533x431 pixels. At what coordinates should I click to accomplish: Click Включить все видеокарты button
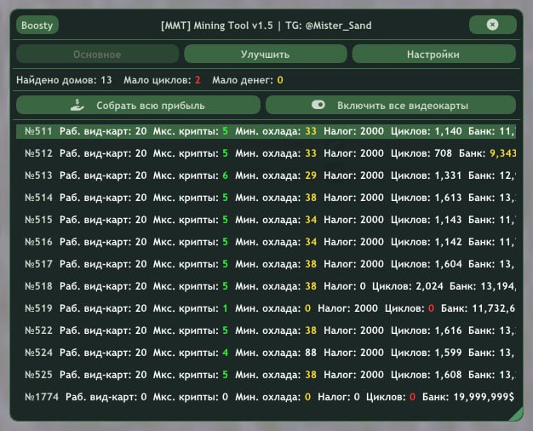coord(391,105)
